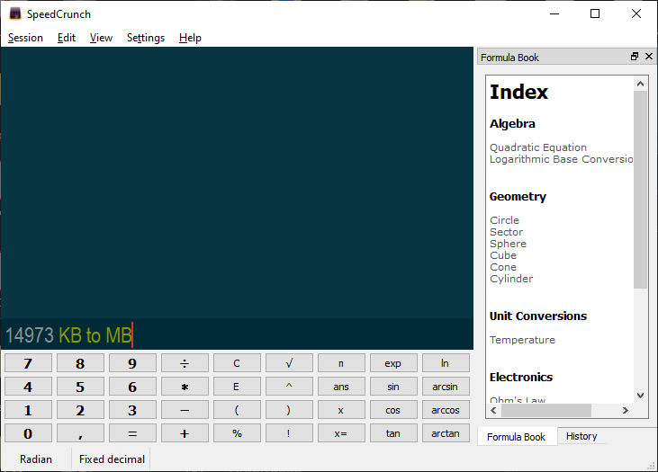The width and height of the screenshot is (658, 472).
Task: Click the SpeedCrunch app icon in title bar
Action: 15,13
